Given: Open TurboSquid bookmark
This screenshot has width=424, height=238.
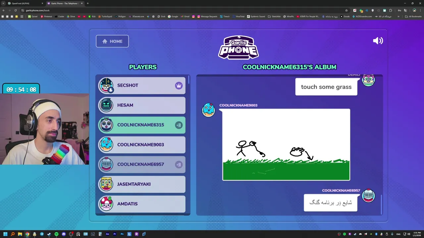Looking at the screenshot, I should pyautogui.click(x=105, y=17).
